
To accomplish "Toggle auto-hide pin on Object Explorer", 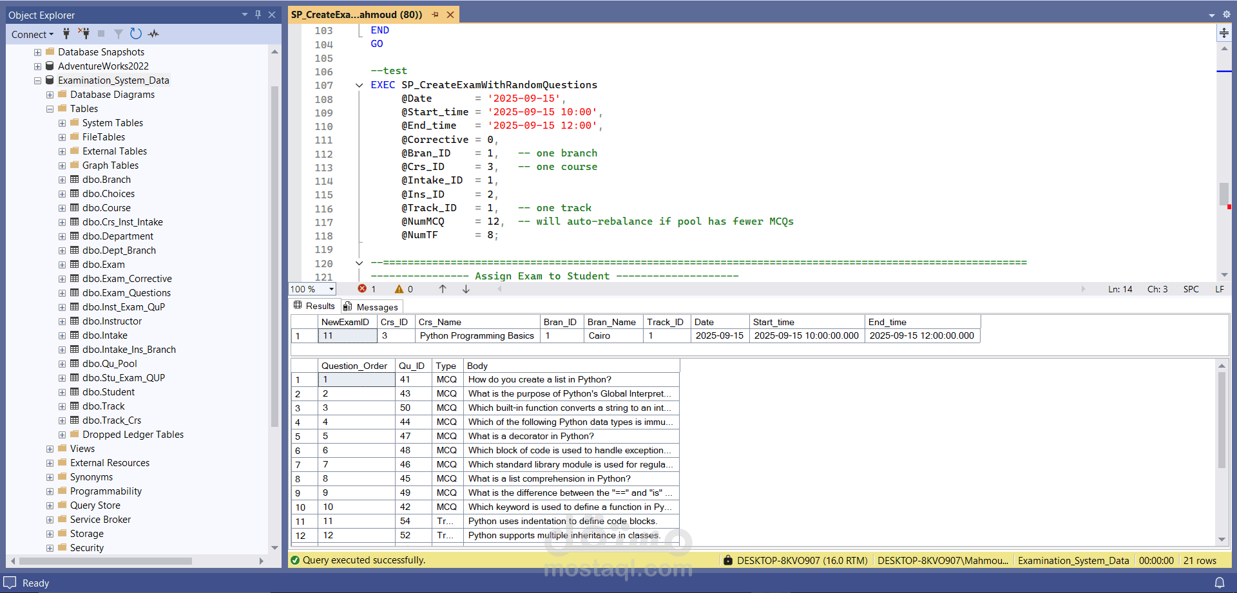I will (258, 14).
